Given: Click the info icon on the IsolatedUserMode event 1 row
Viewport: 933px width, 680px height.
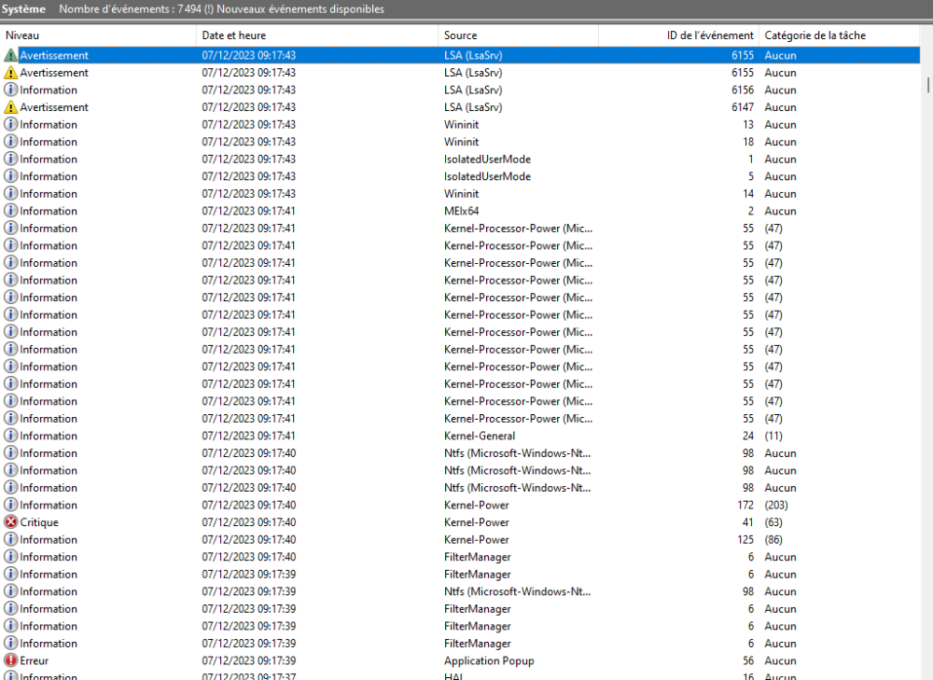Looking at the screenshot, I should [x=10, y=159].
